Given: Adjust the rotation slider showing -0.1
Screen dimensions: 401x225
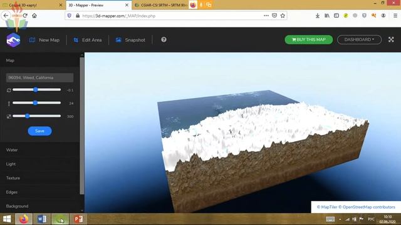Looking at the screenshot, I should (x=36, y=90).
